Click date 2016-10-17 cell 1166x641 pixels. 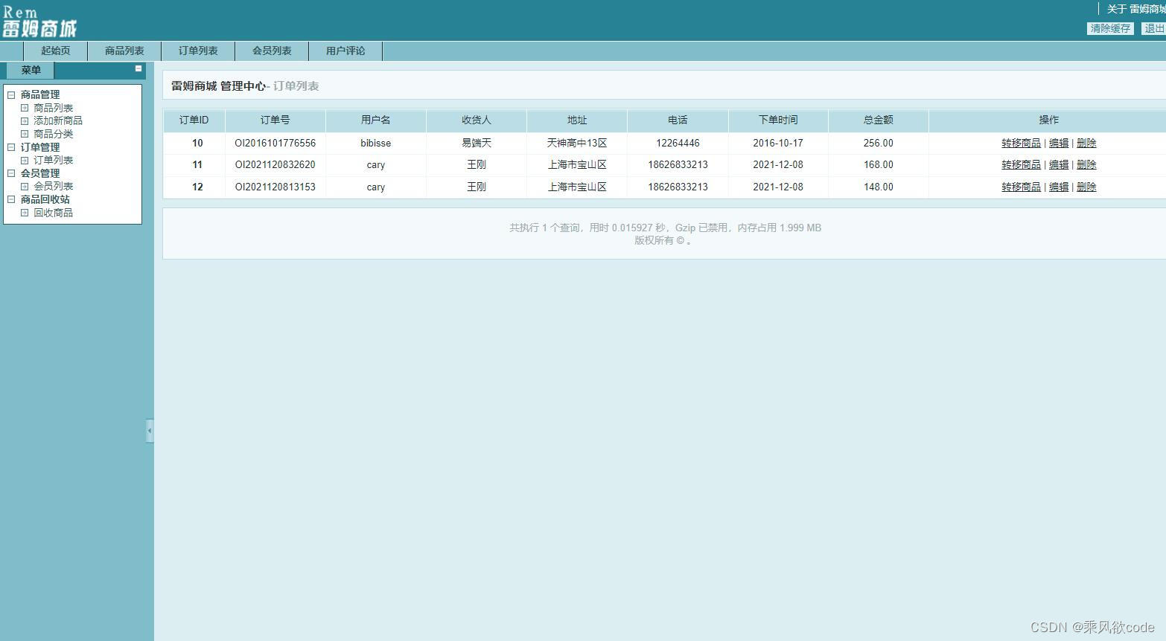pyautogui.click(x=778, y=143)
